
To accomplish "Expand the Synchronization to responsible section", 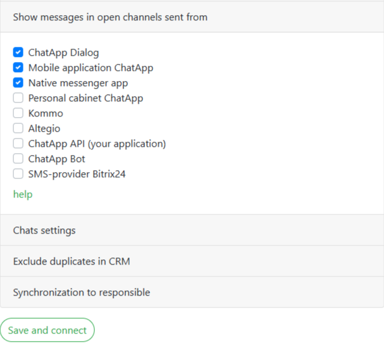I will pos(82,292).
